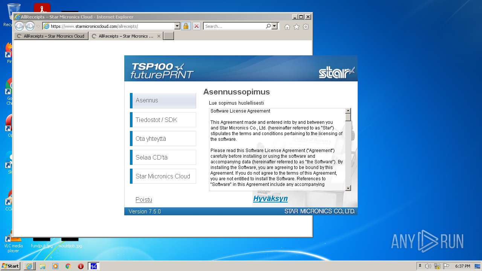The image size is (482, 271).
Task: Open the IE Home icon
Action: click(287, 27)
